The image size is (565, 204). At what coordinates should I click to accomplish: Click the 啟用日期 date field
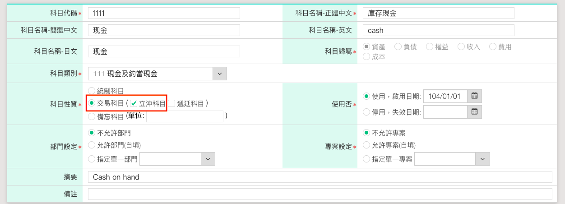click(x=445, y=96)
